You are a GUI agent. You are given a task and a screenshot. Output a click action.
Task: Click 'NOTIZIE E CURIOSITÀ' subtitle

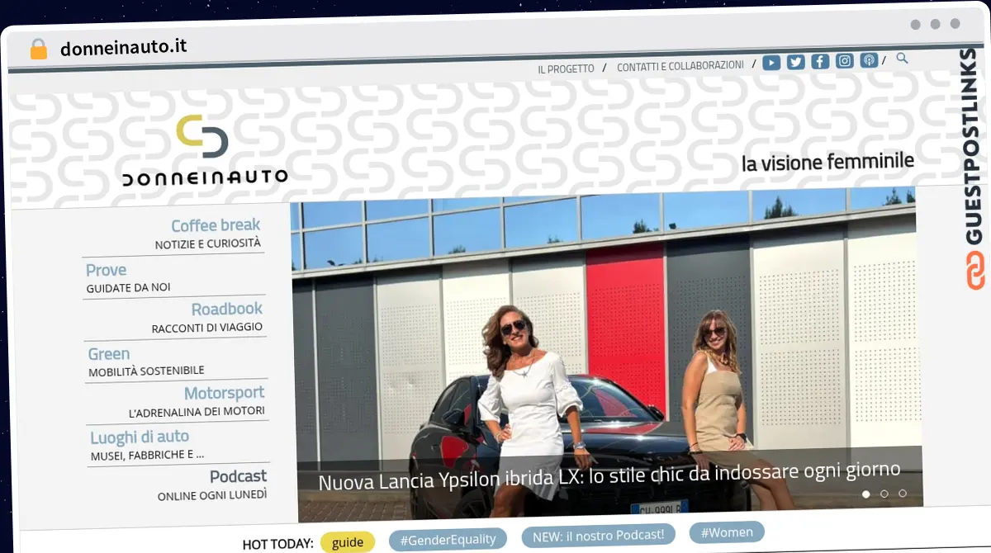click(x=208, y=244)
